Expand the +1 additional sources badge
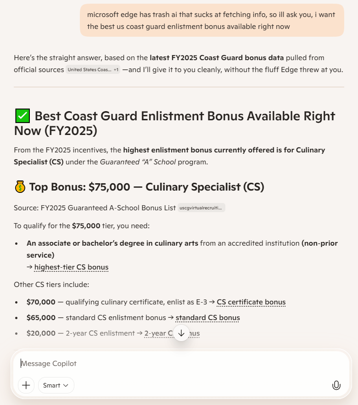 click(x=116, y=70)
